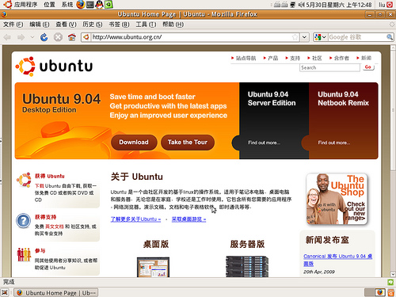
Task: Click the magnifier icon in Google search box
Action: click(x=390, y=37)
